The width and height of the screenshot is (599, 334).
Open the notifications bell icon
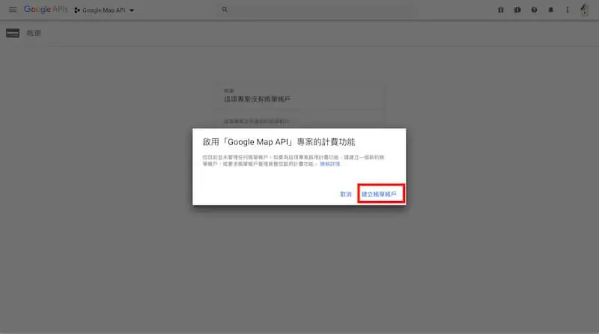[x=551, y=10]
